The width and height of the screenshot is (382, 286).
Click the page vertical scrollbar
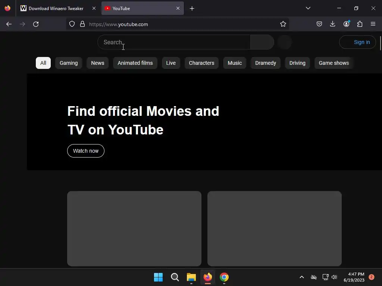(380, 43)
